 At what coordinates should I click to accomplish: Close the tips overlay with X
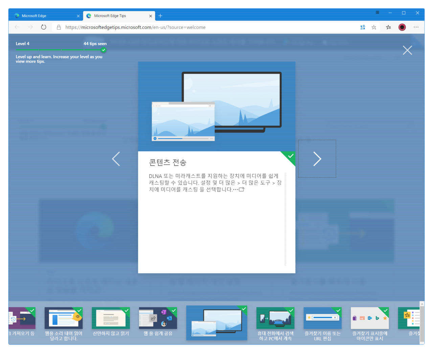(407, 50)
